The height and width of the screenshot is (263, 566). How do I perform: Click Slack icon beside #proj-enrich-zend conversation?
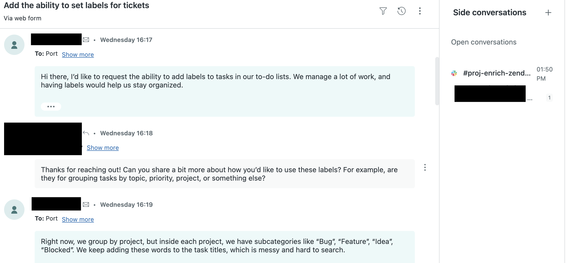[x=454, y=73]
